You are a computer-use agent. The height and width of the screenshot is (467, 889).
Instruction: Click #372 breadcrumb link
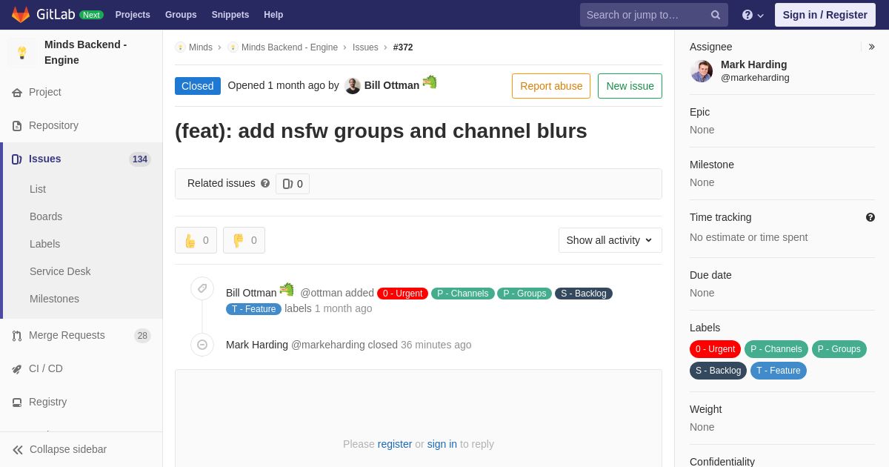pos(403,47)
